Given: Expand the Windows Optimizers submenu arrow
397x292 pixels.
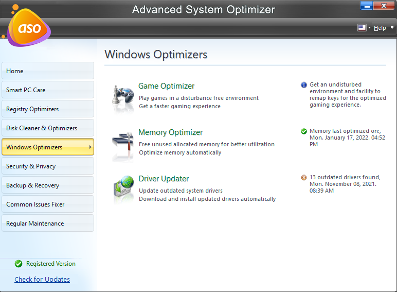Looking at the screenshot, I should (90, 147).
